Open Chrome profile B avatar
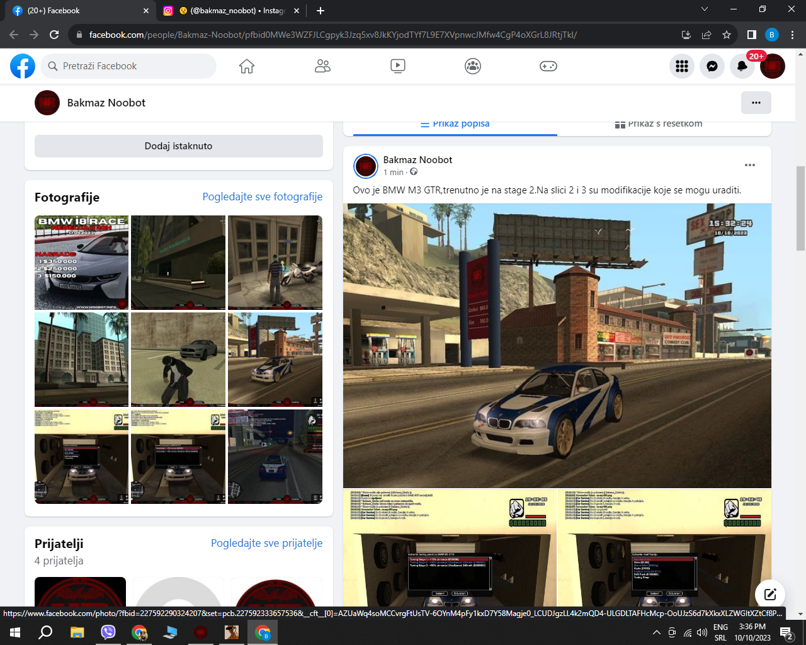Viewport: 806px width, 645px height. 772,35
